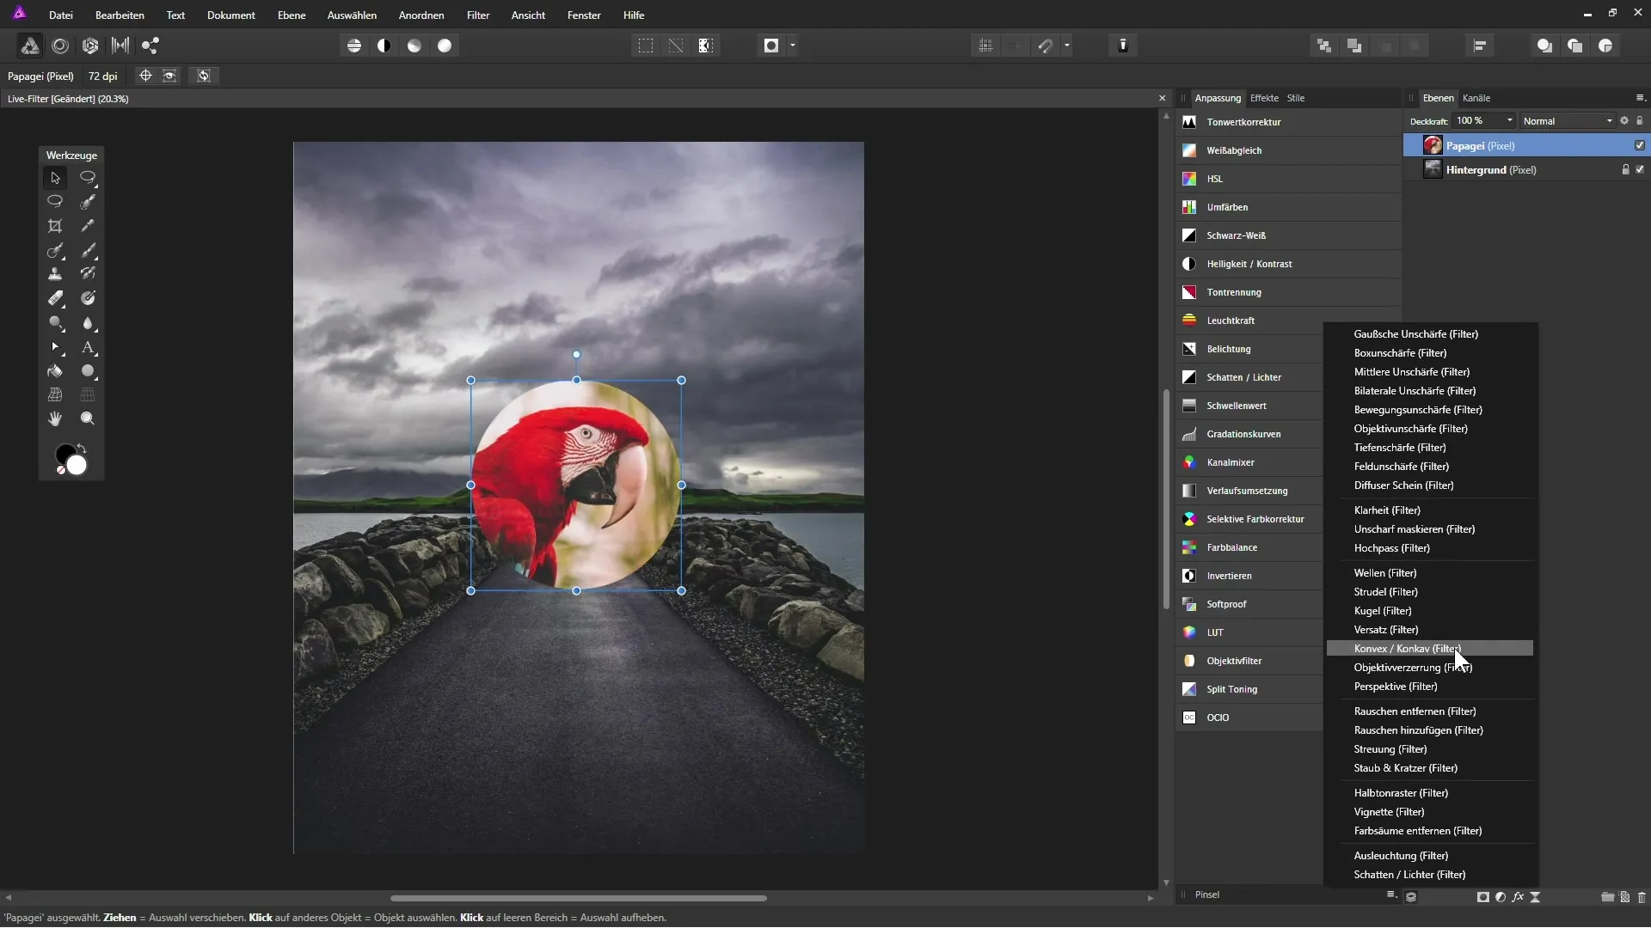Click the white background color swatch
The image size is (1651, 928).
click(x=77, y=465)
